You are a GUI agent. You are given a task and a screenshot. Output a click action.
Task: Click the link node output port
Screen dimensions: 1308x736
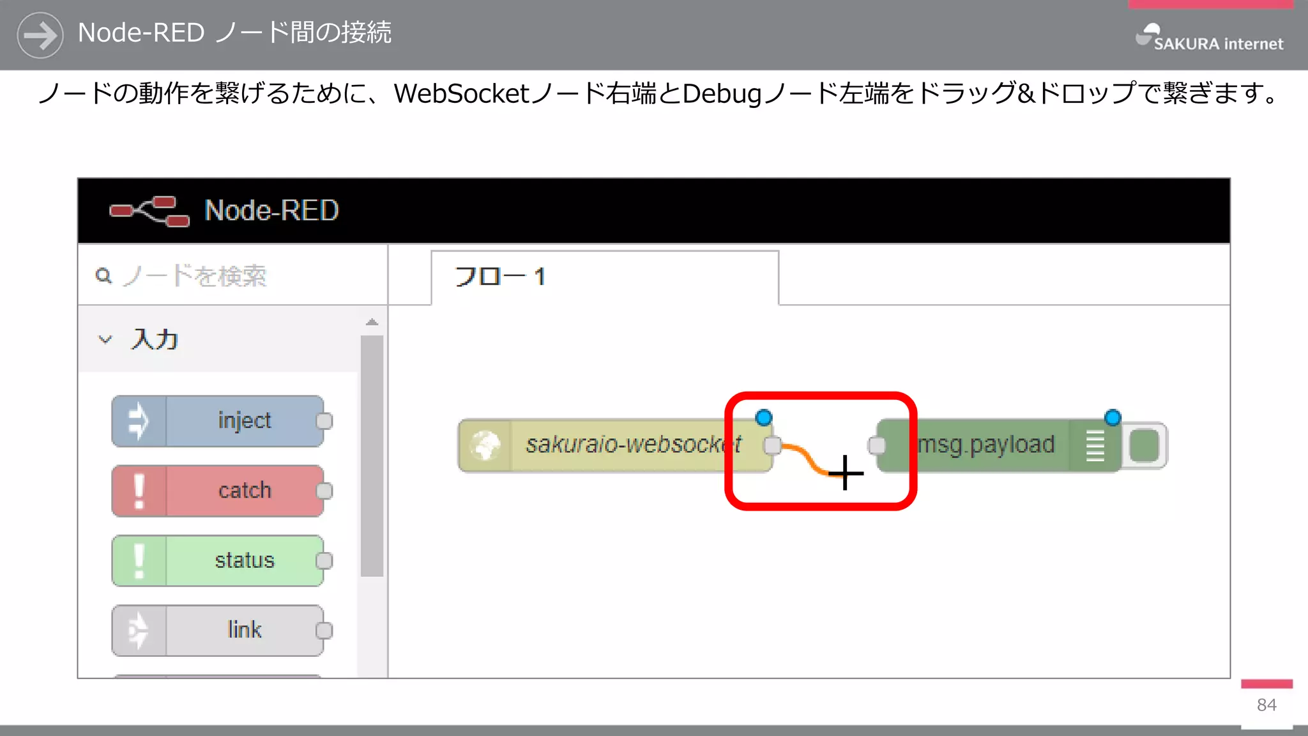pos(324,631)
